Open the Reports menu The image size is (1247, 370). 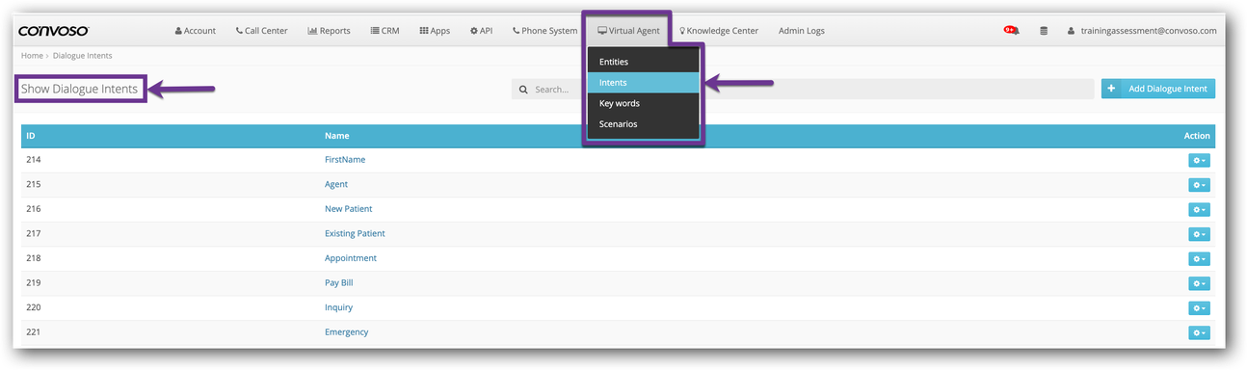tap(329, 31)
